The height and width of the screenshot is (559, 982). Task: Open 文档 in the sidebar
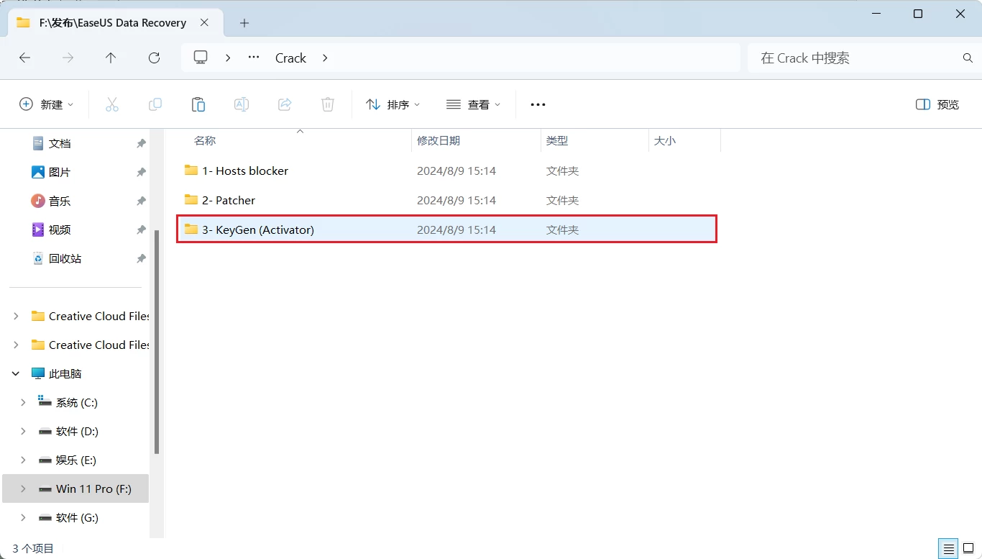point(60,143)
